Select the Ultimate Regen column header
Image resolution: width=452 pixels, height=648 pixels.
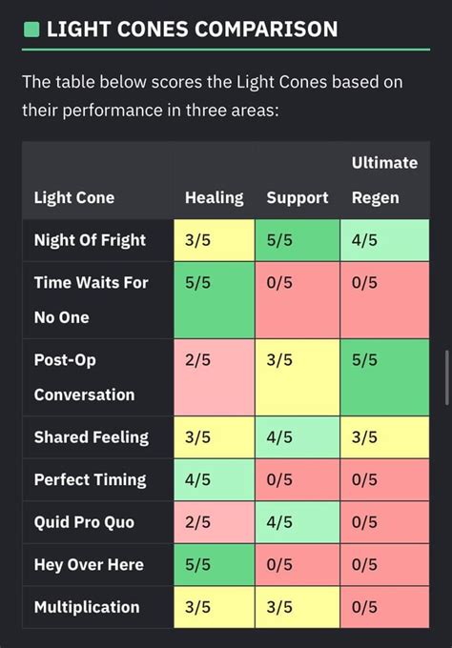point(384,180)
